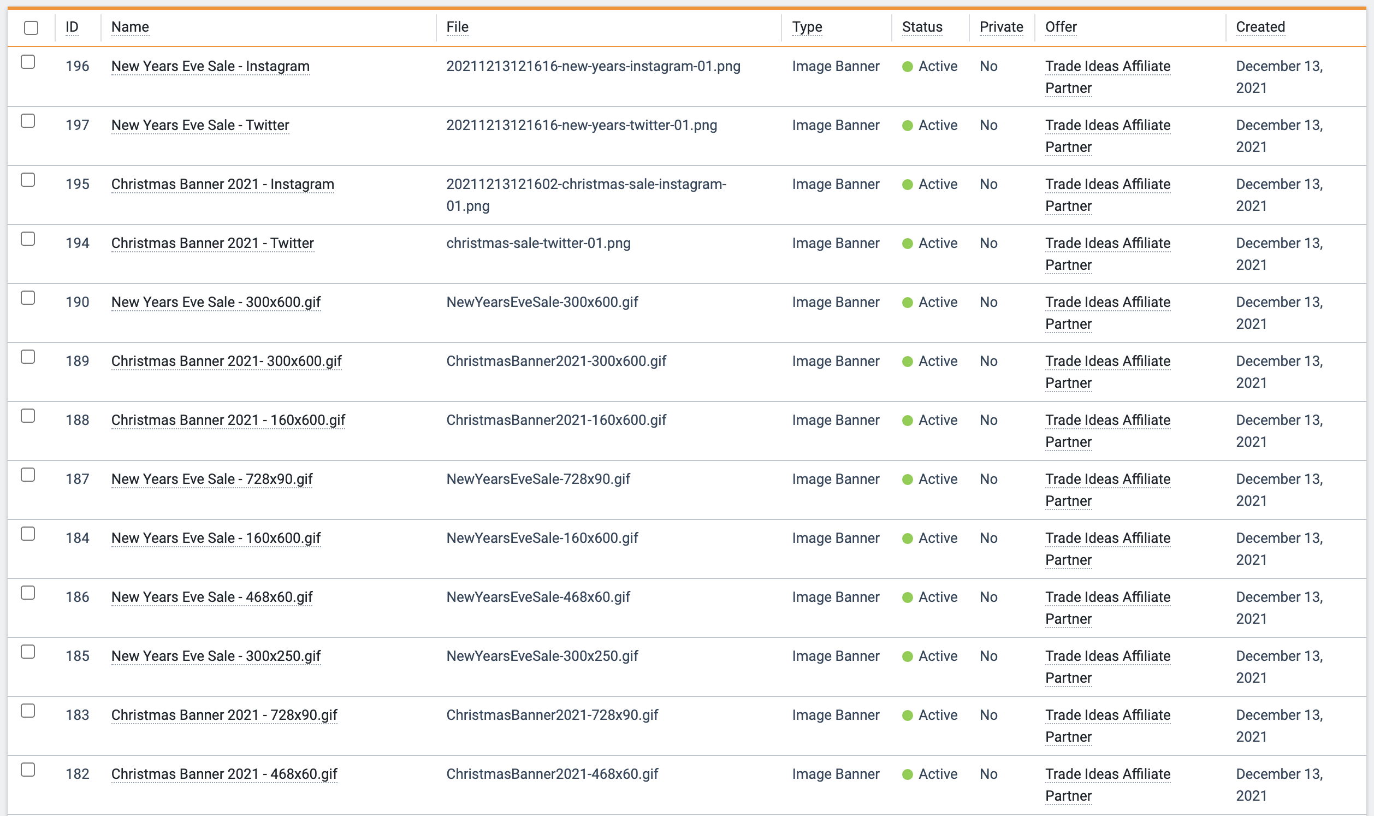Click the green Active status dot in row 189
The height and width of the screenshot is (816, 1374).
tap(908, 362)
